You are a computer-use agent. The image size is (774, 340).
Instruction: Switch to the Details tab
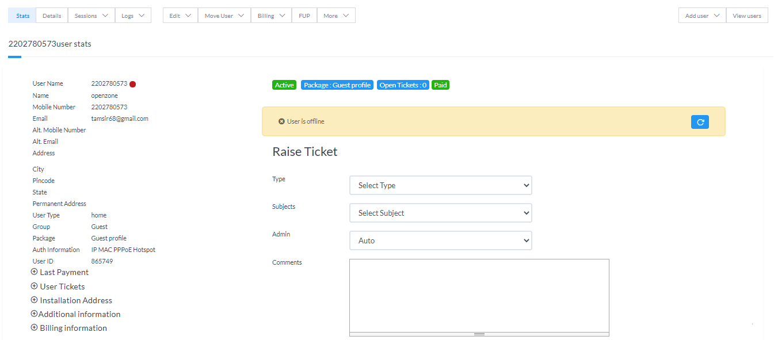pos(51,15)
